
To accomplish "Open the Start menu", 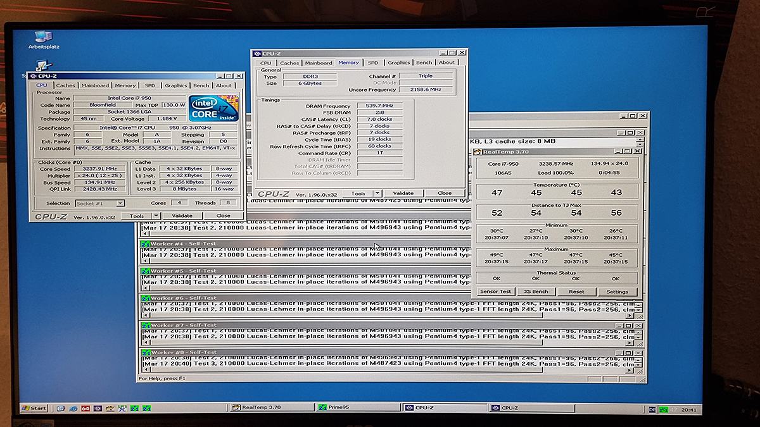I will [34, 408].
